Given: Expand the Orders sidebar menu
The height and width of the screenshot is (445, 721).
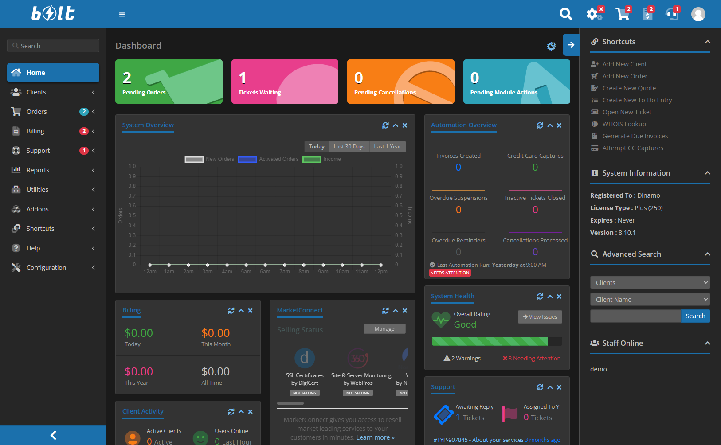Looking at the screenshot, I should 53,112.
